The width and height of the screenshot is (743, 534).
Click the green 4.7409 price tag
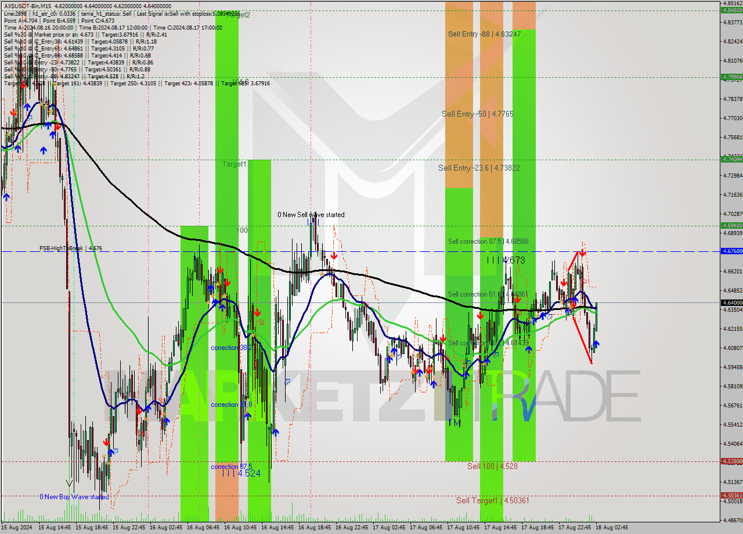point(731,159)
